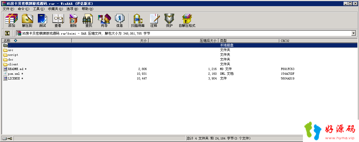Click the Delete (删除) toolbar icon
The height and width of the screenshot is (142, 359).
(x=73, y=21)
